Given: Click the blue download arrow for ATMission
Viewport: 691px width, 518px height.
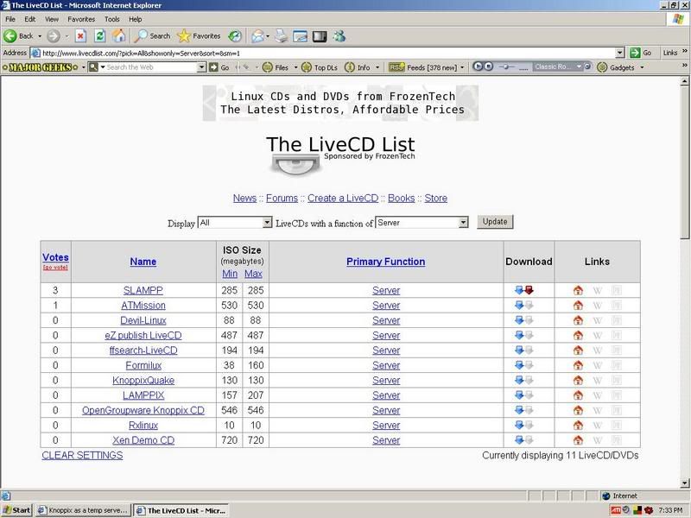Looking at the screenshot, I should coord(519,306).
